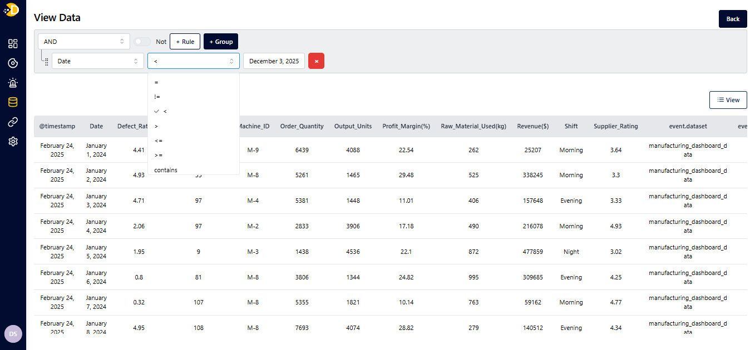This screenshot has width=755, height=350.
Task: Choose the contains operator option
Action: point(166,170)
